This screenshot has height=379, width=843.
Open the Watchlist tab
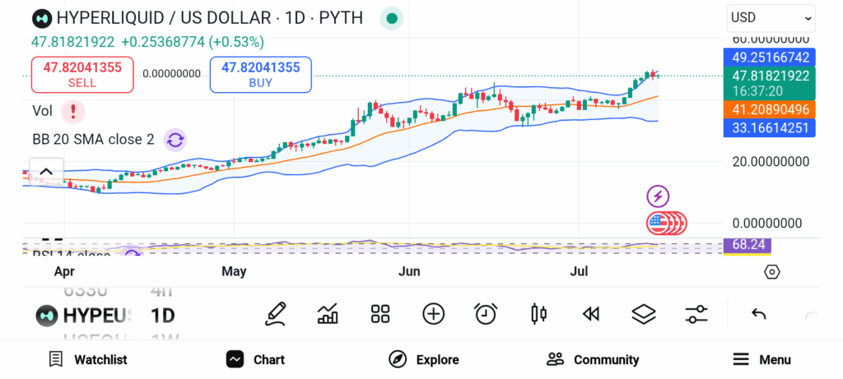(x=87, y=359)
